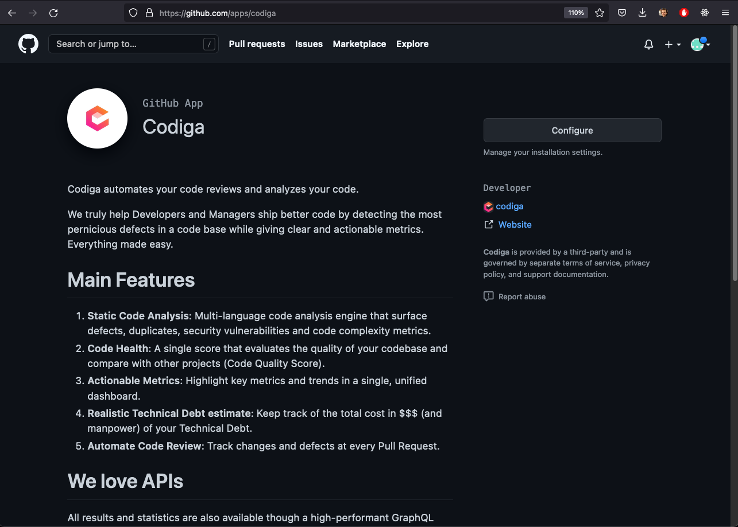The width and height of the screenshot is (738, 527).
Task: Click the browser face-avatar extension icon
Action: (663, 13)
